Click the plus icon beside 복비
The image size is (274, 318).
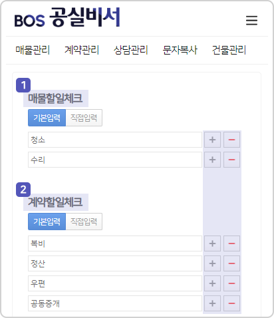(x=212, y=243)
